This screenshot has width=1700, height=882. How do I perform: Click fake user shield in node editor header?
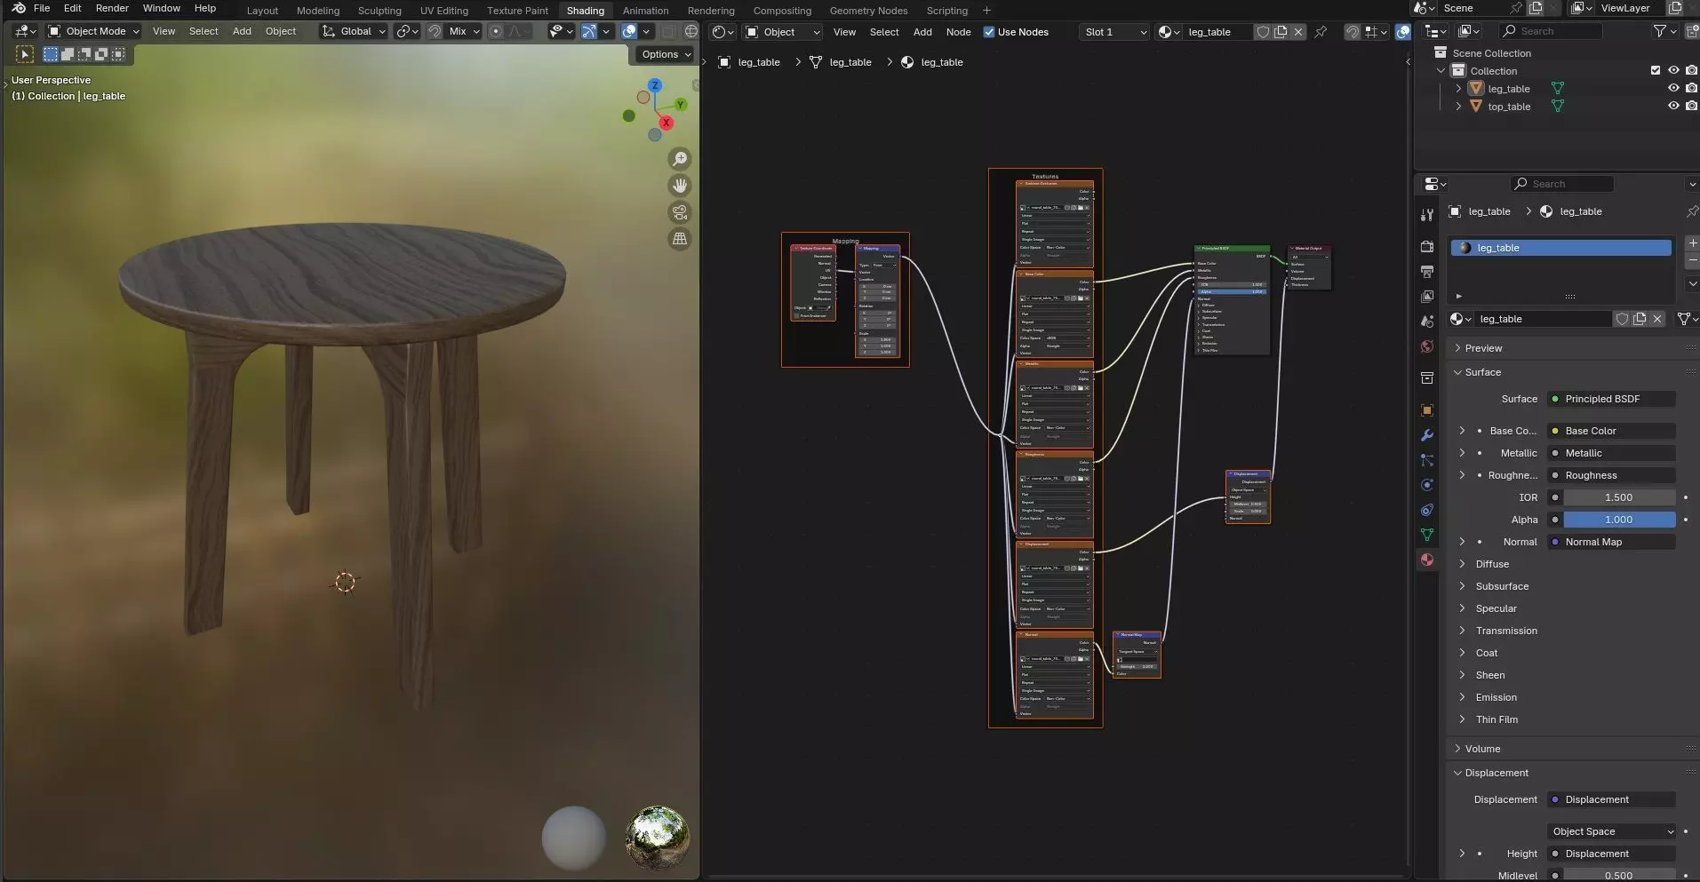coord(1263,32)
